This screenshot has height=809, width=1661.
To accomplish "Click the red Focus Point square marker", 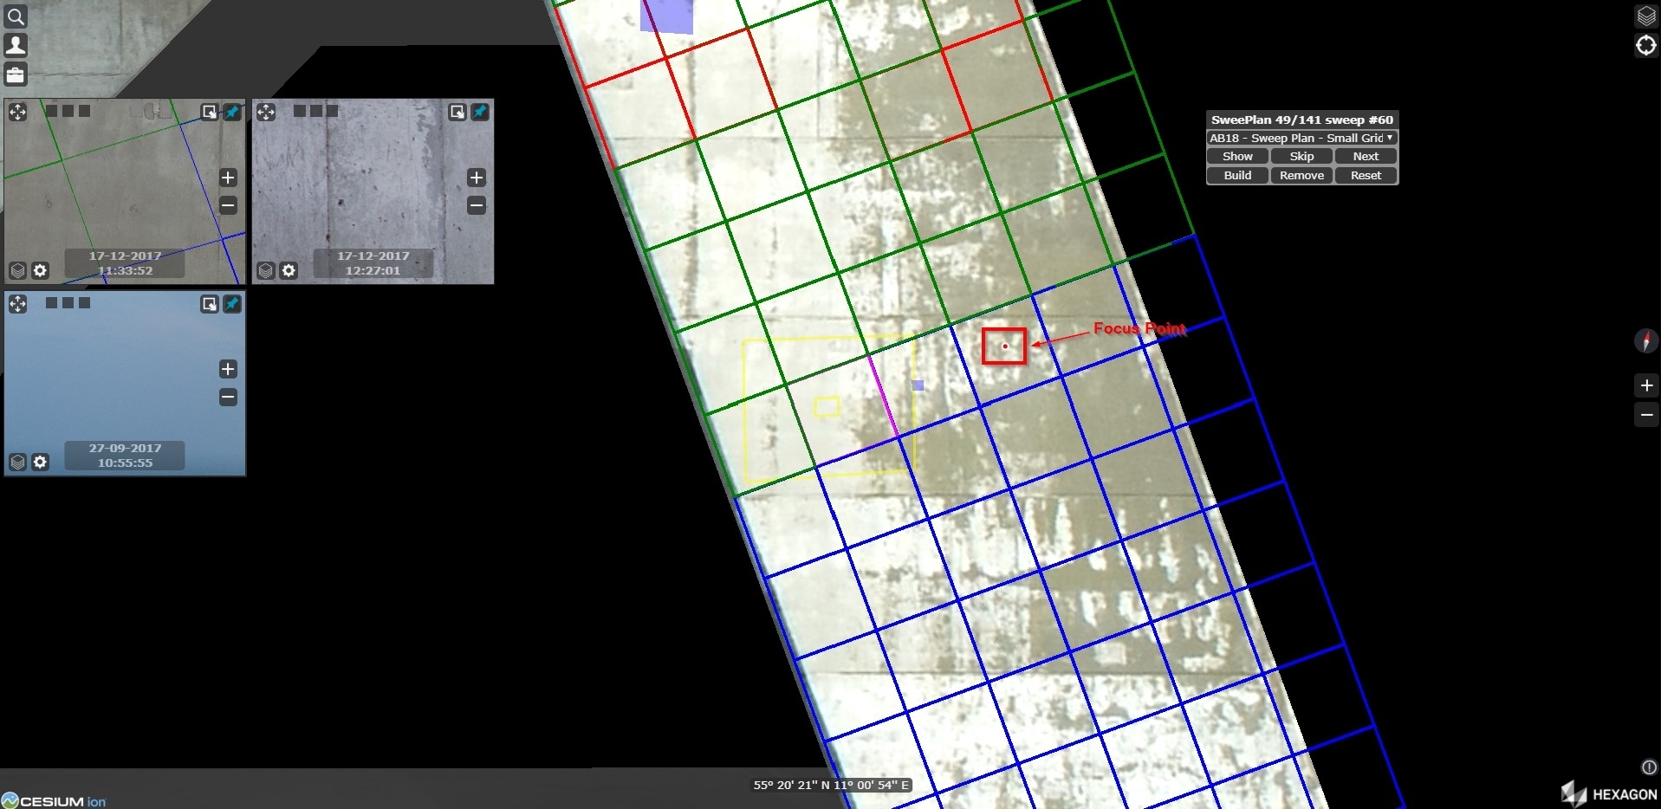I will coord(1004,346).
